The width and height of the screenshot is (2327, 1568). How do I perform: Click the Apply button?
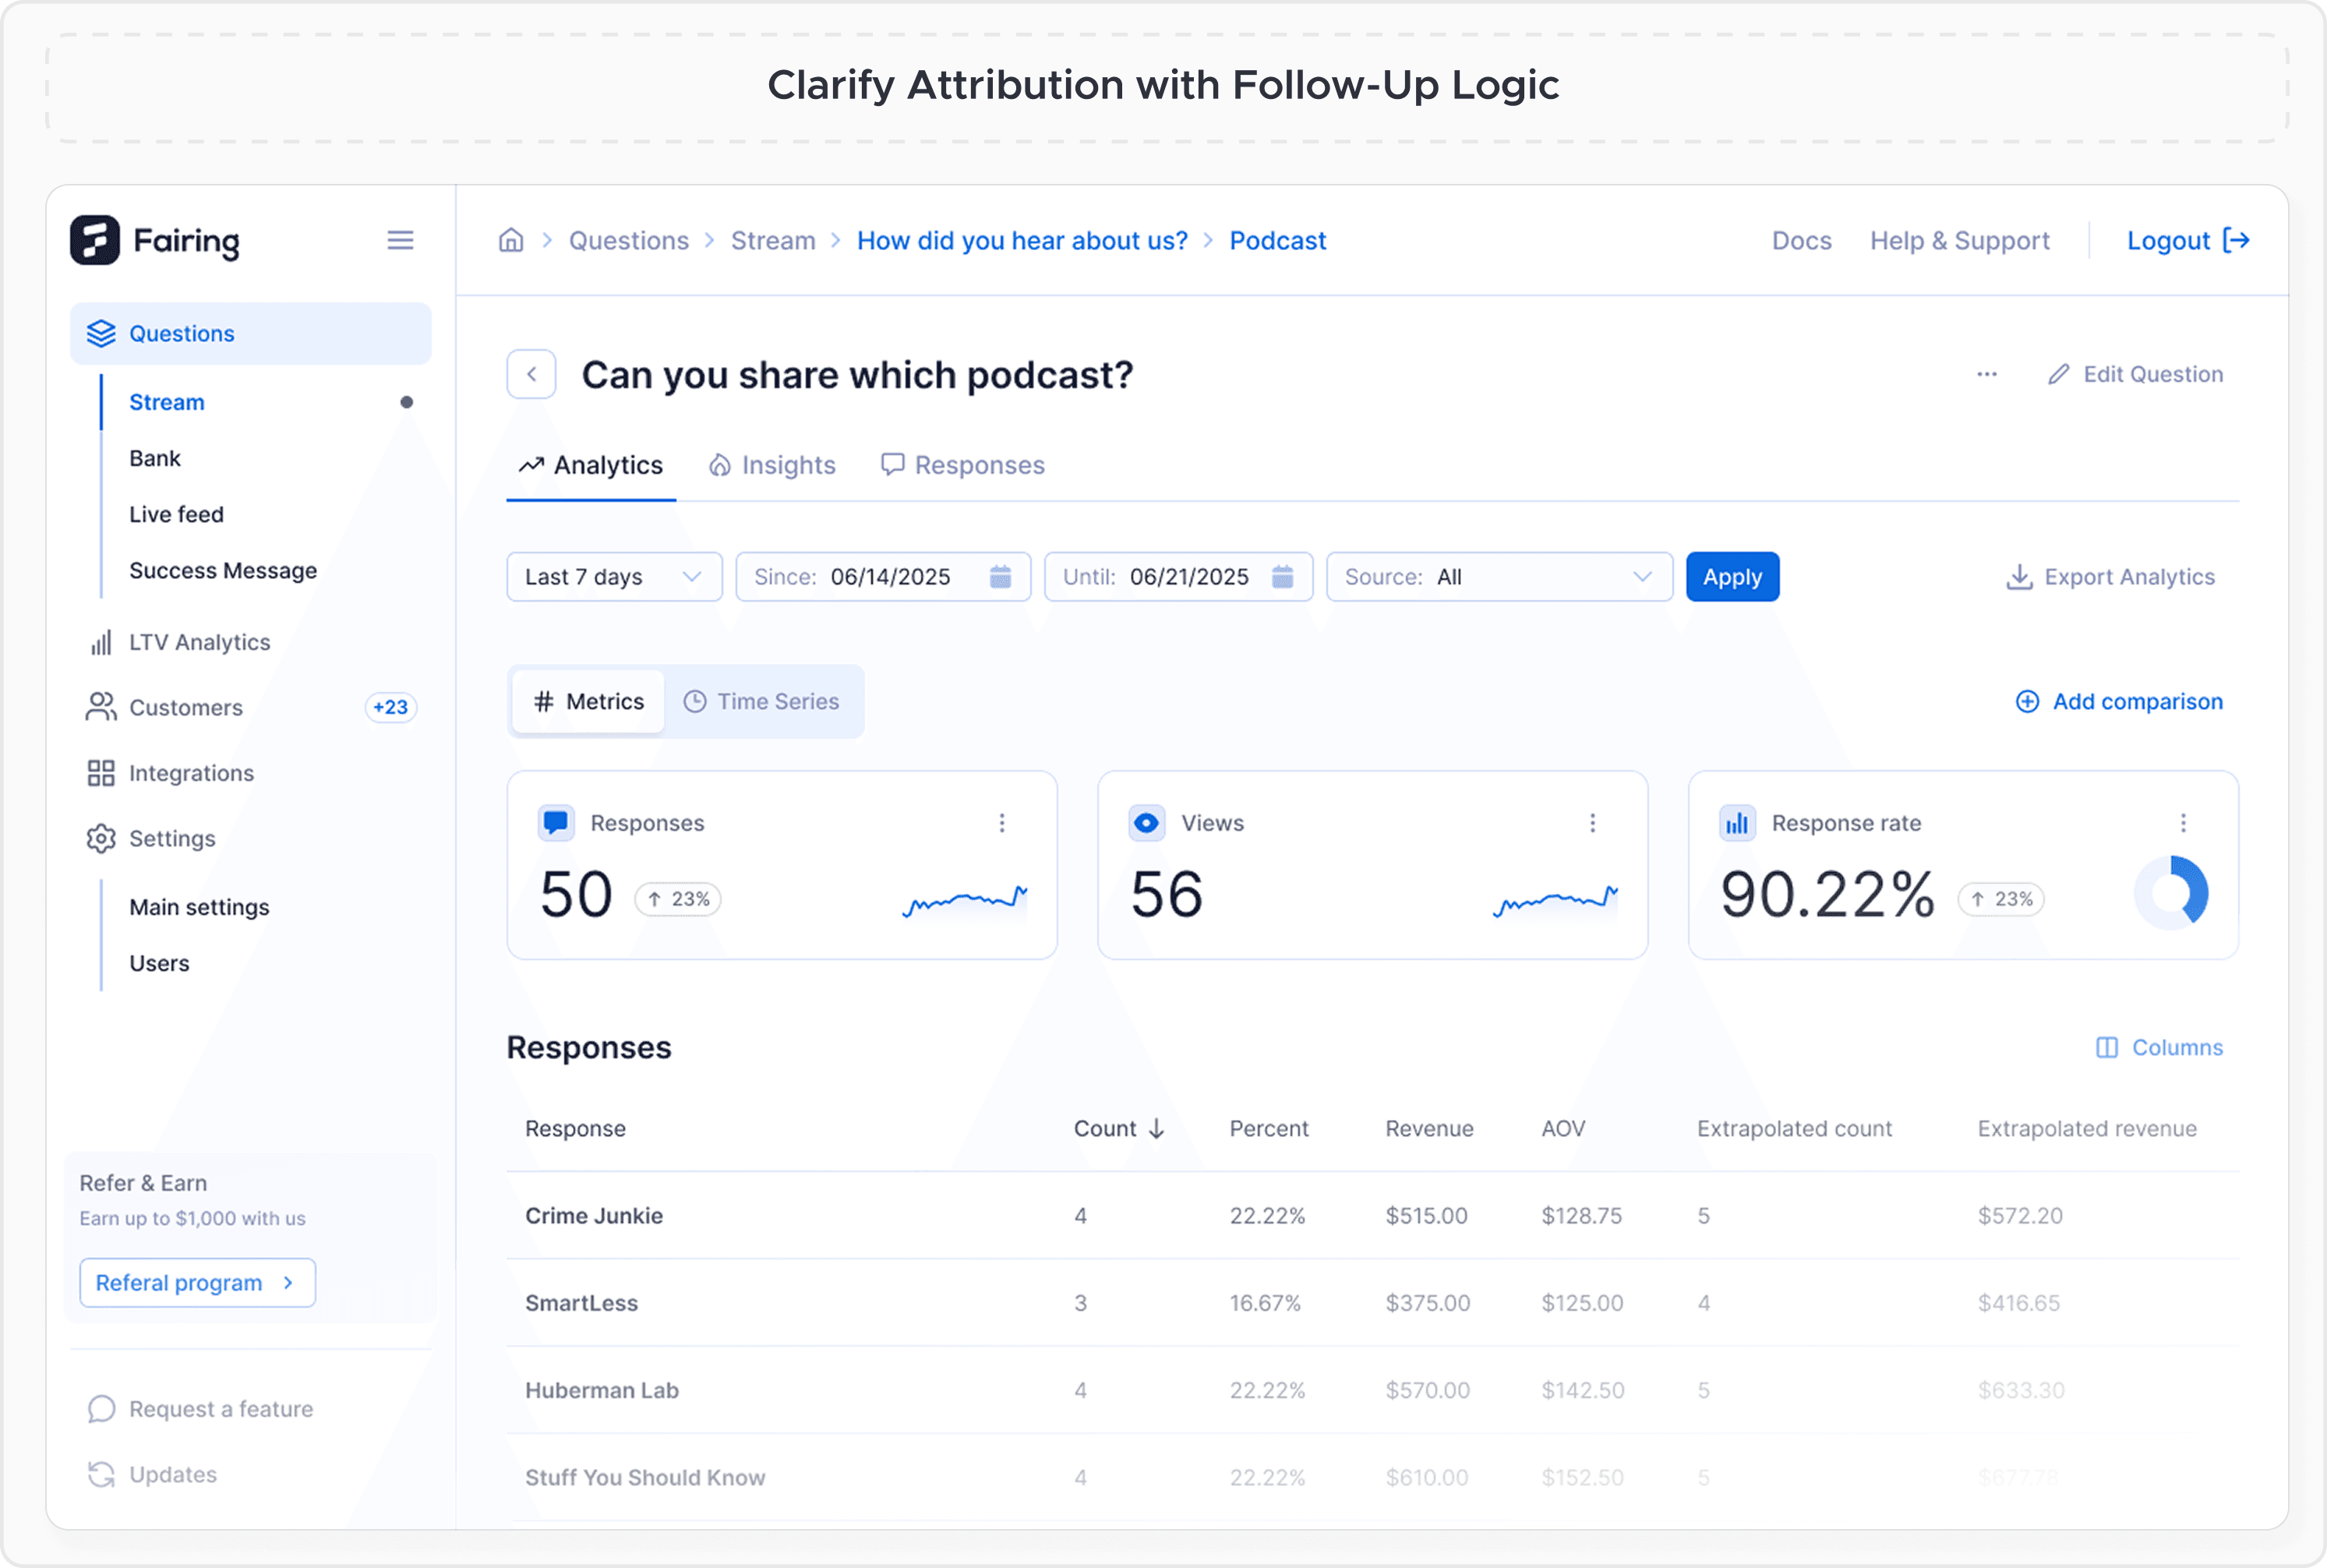coord(1732,577)
